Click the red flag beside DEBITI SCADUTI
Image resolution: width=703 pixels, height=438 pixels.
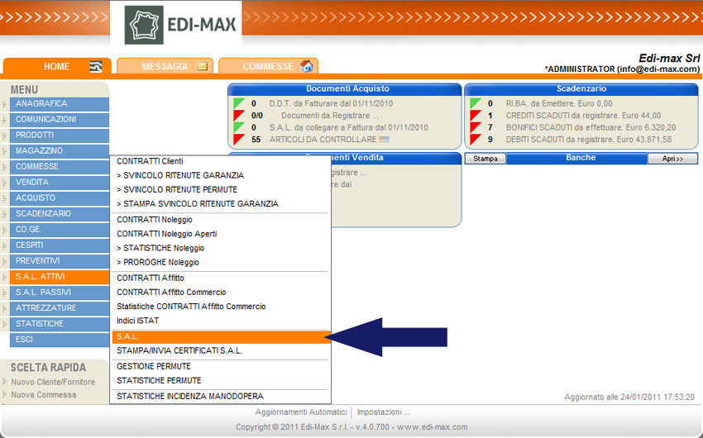pyautogui.click(x=476, y=140)
